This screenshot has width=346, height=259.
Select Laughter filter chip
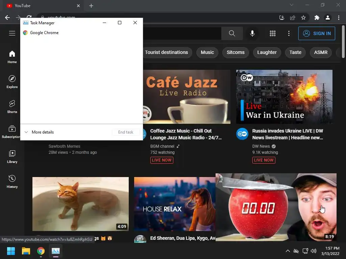[x=267, y=52]
